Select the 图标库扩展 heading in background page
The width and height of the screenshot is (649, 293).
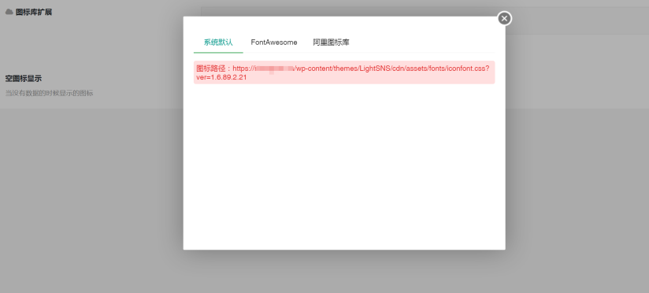34,13
